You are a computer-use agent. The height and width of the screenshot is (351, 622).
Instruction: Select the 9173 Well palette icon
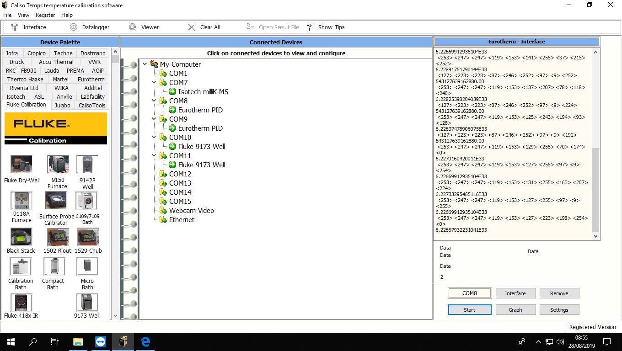pos(87,302)
